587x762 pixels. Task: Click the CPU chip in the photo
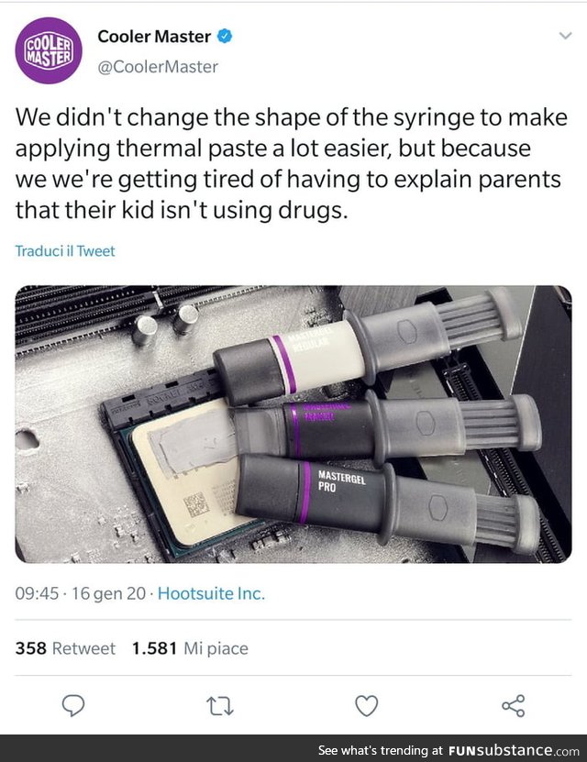point(190,474)
